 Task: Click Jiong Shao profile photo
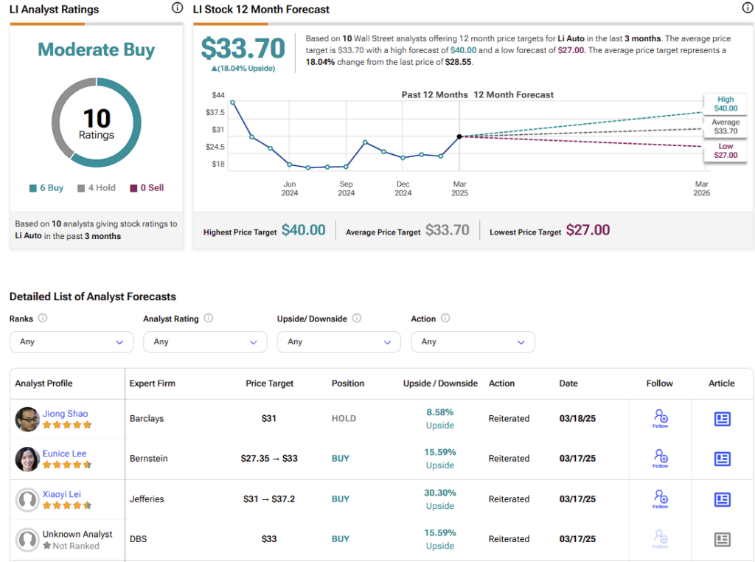pos(27,419)
